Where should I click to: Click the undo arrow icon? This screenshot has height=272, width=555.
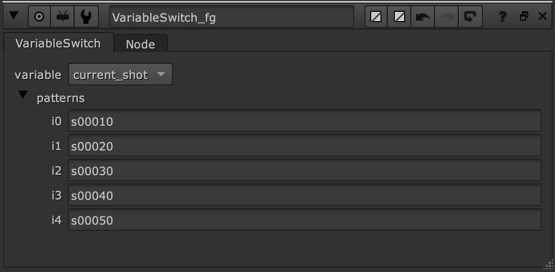(x=423, y=17)
